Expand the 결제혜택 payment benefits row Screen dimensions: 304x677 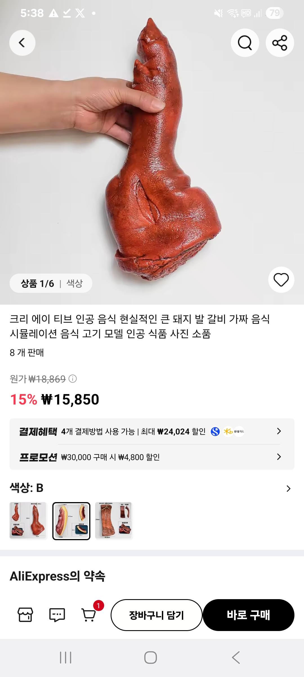coord(279,431)
